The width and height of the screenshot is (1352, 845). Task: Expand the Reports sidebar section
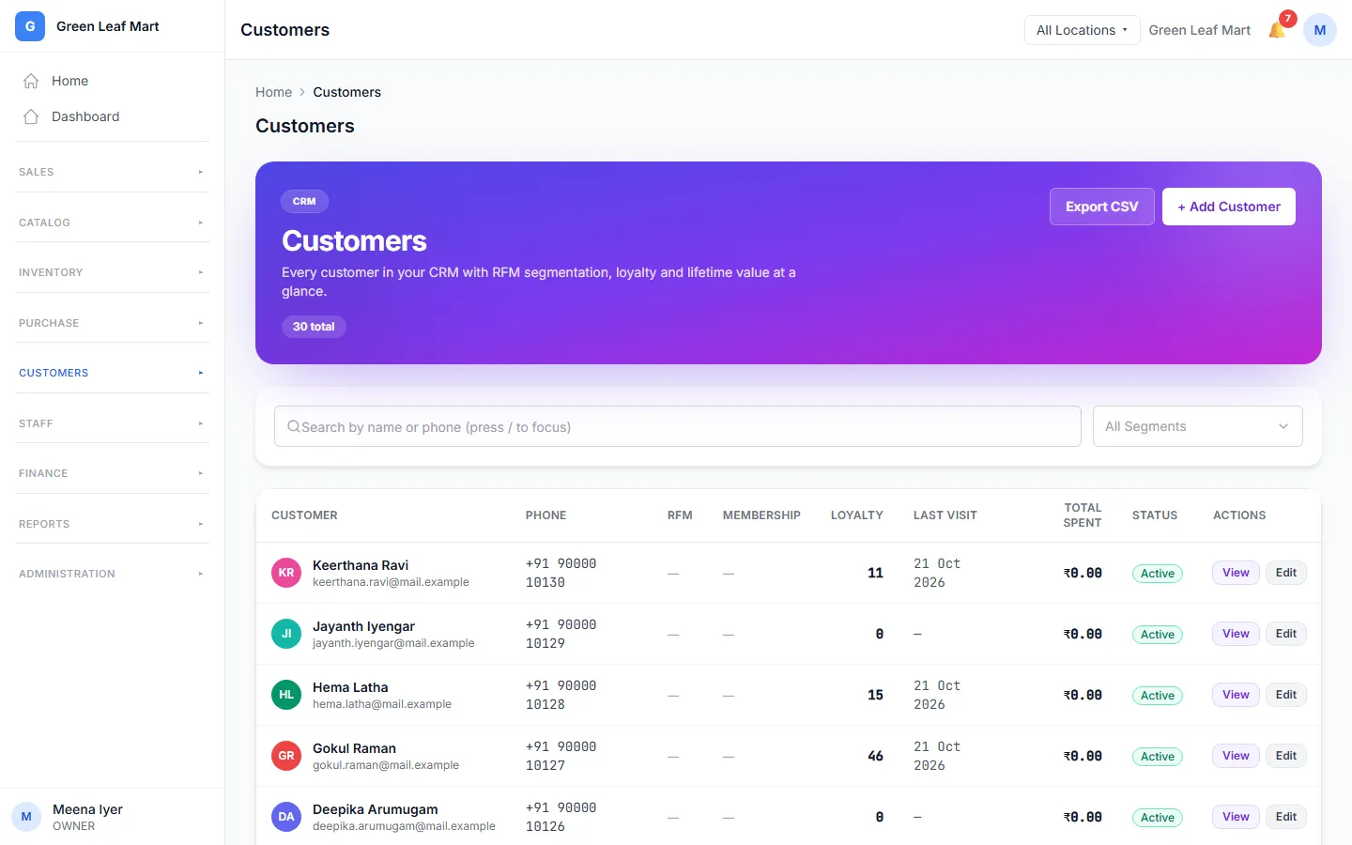point(112,524)
